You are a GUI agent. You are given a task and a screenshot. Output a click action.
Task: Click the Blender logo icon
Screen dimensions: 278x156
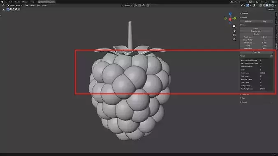pyautogui.click(x=2, y=2)
